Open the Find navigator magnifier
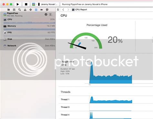This screenshot has width=153, height=119. point(19,10)
